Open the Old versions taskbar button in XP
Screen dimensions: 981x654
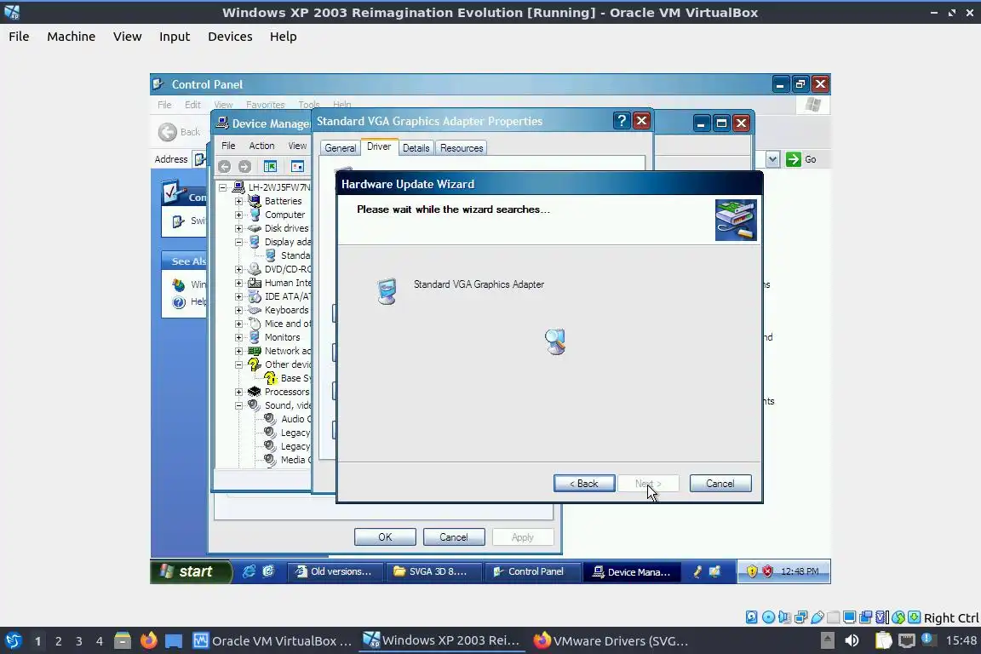334,571
